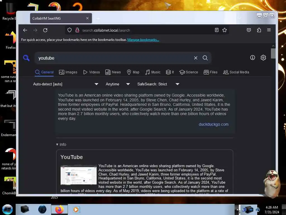The image size is (286, 215).
Task: Click the address bar URL
Action: [106, 30]
